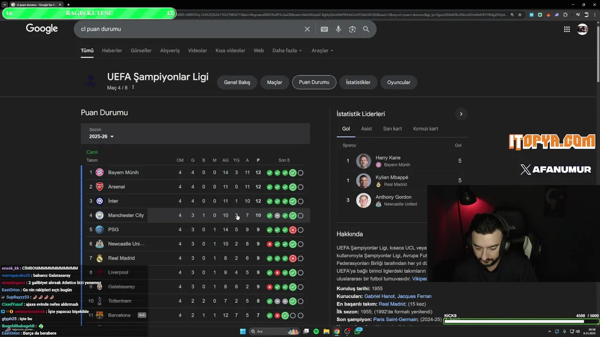Open the Chrome zoom indicator in address bar
The width and height of the screenshot is (600, 337).
click(512, 15)
